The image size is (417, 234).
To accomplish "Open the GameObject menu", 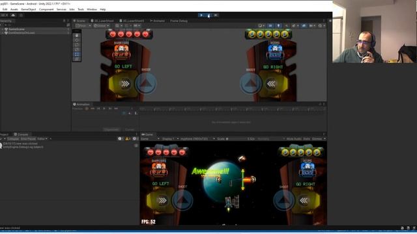I will point(29,9).
